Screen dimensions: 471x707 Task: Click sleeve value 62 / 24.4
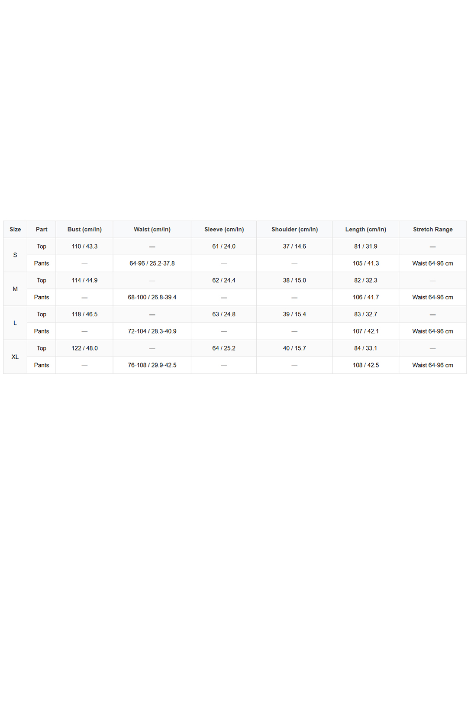pyautogui.click(x=224, y=280)
